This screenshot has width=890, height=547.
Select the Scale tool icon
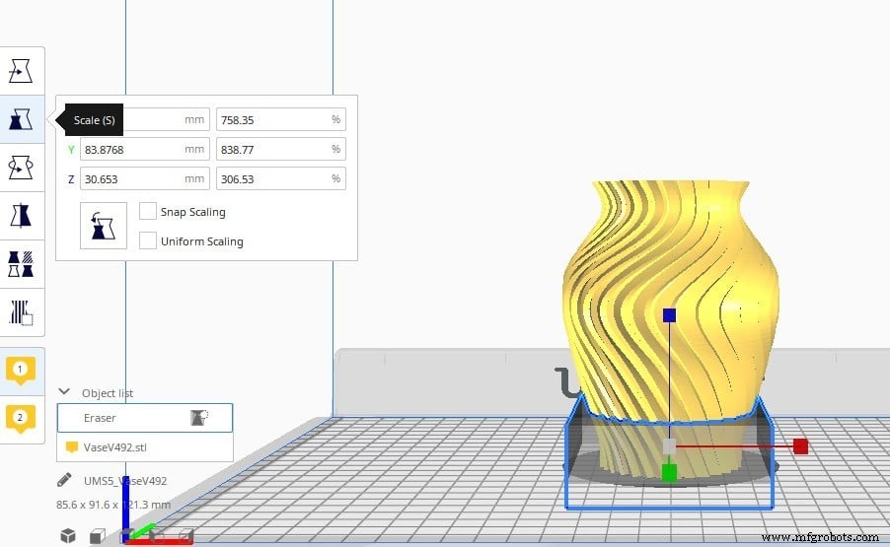(21, 119)
